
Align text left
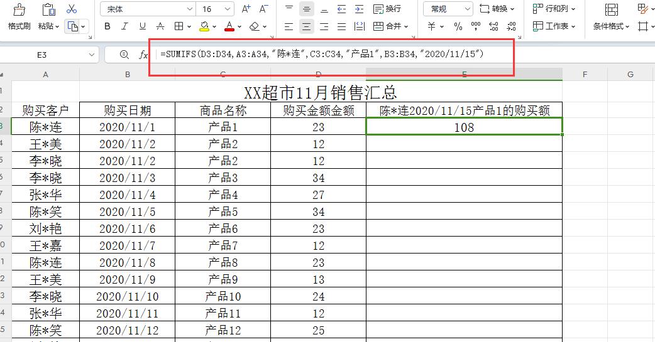[289, 27]
